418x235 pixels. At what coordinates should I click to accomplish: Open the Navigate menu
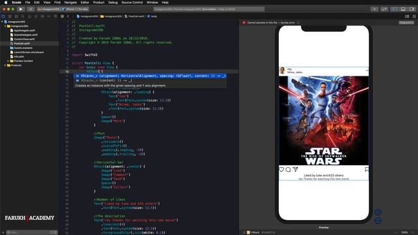(x=71, y=3)
